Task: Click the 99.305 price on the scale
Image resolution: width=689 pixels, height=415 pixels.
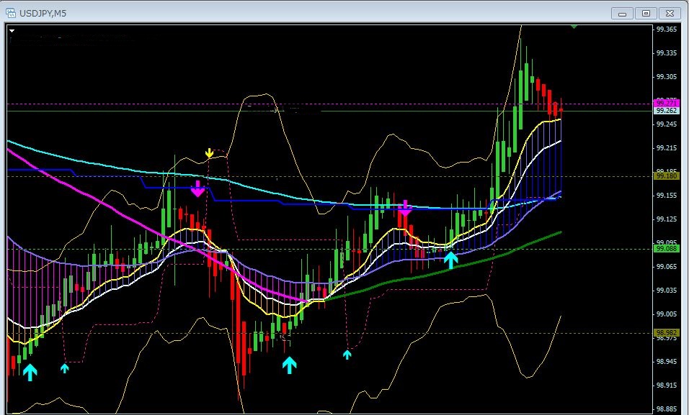Action: 667,77
